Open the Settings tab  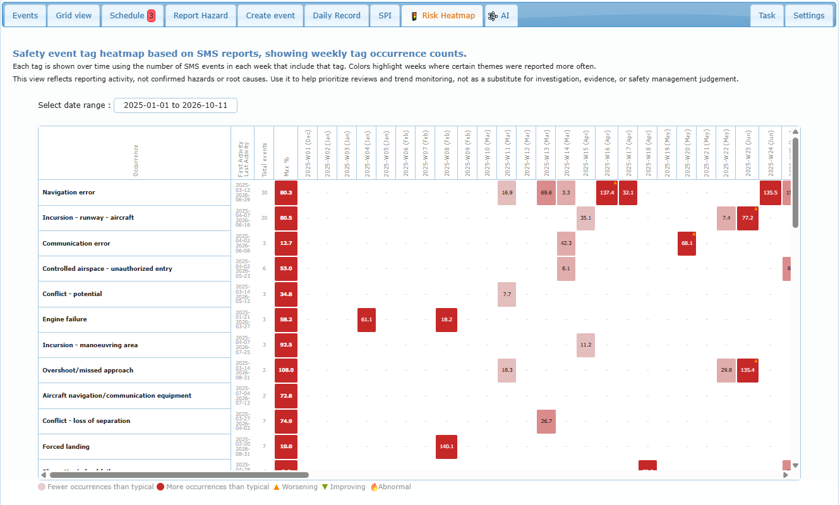[x=809, y=16]
